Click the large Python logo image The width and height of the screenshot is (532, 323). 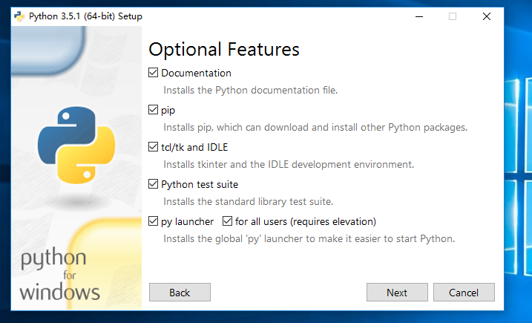76,146
